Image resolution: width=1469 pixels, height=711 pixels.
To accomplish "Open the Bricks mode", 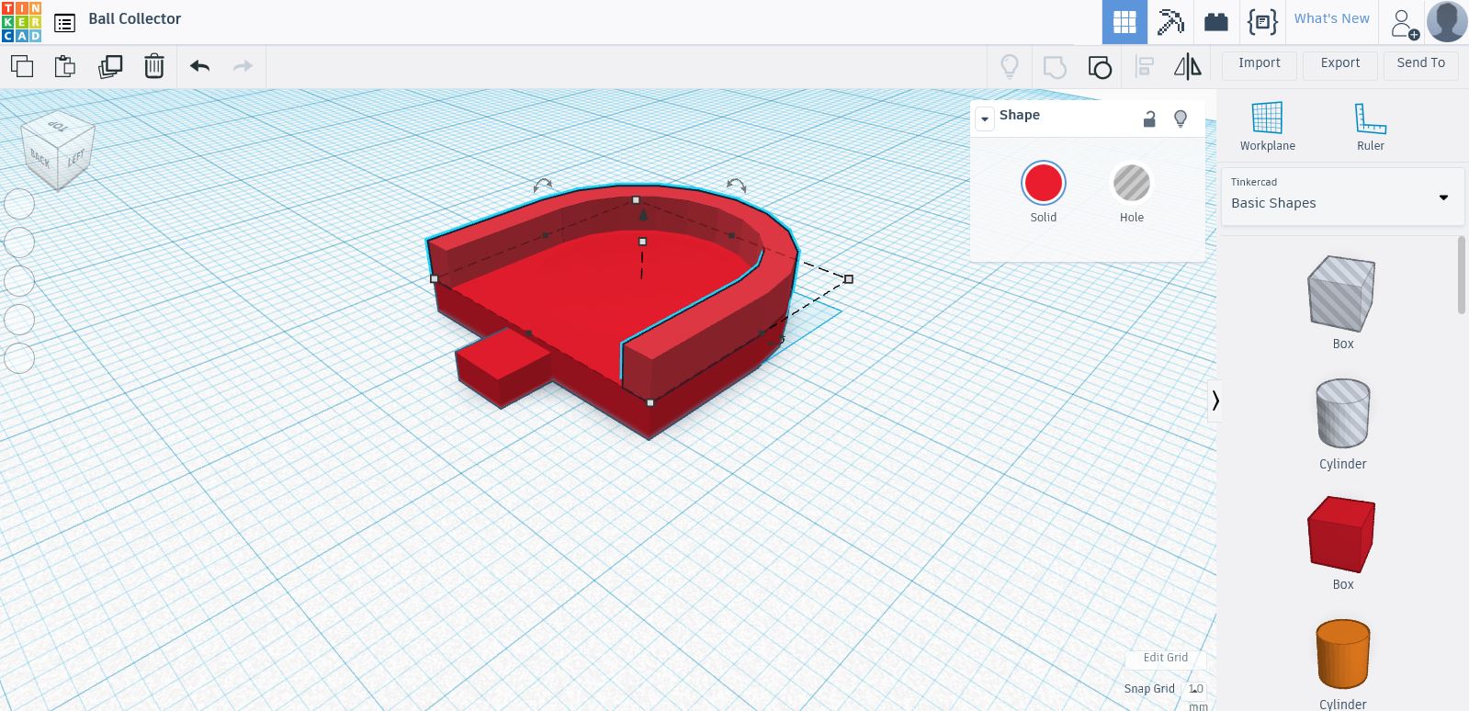I will [x=1216, y=22].
